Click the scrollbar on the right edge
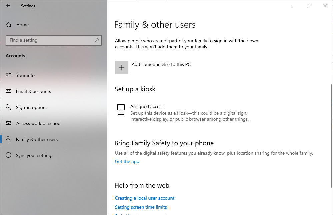The width and height of the screenshot is (333, 215). (x=331, y=107)
